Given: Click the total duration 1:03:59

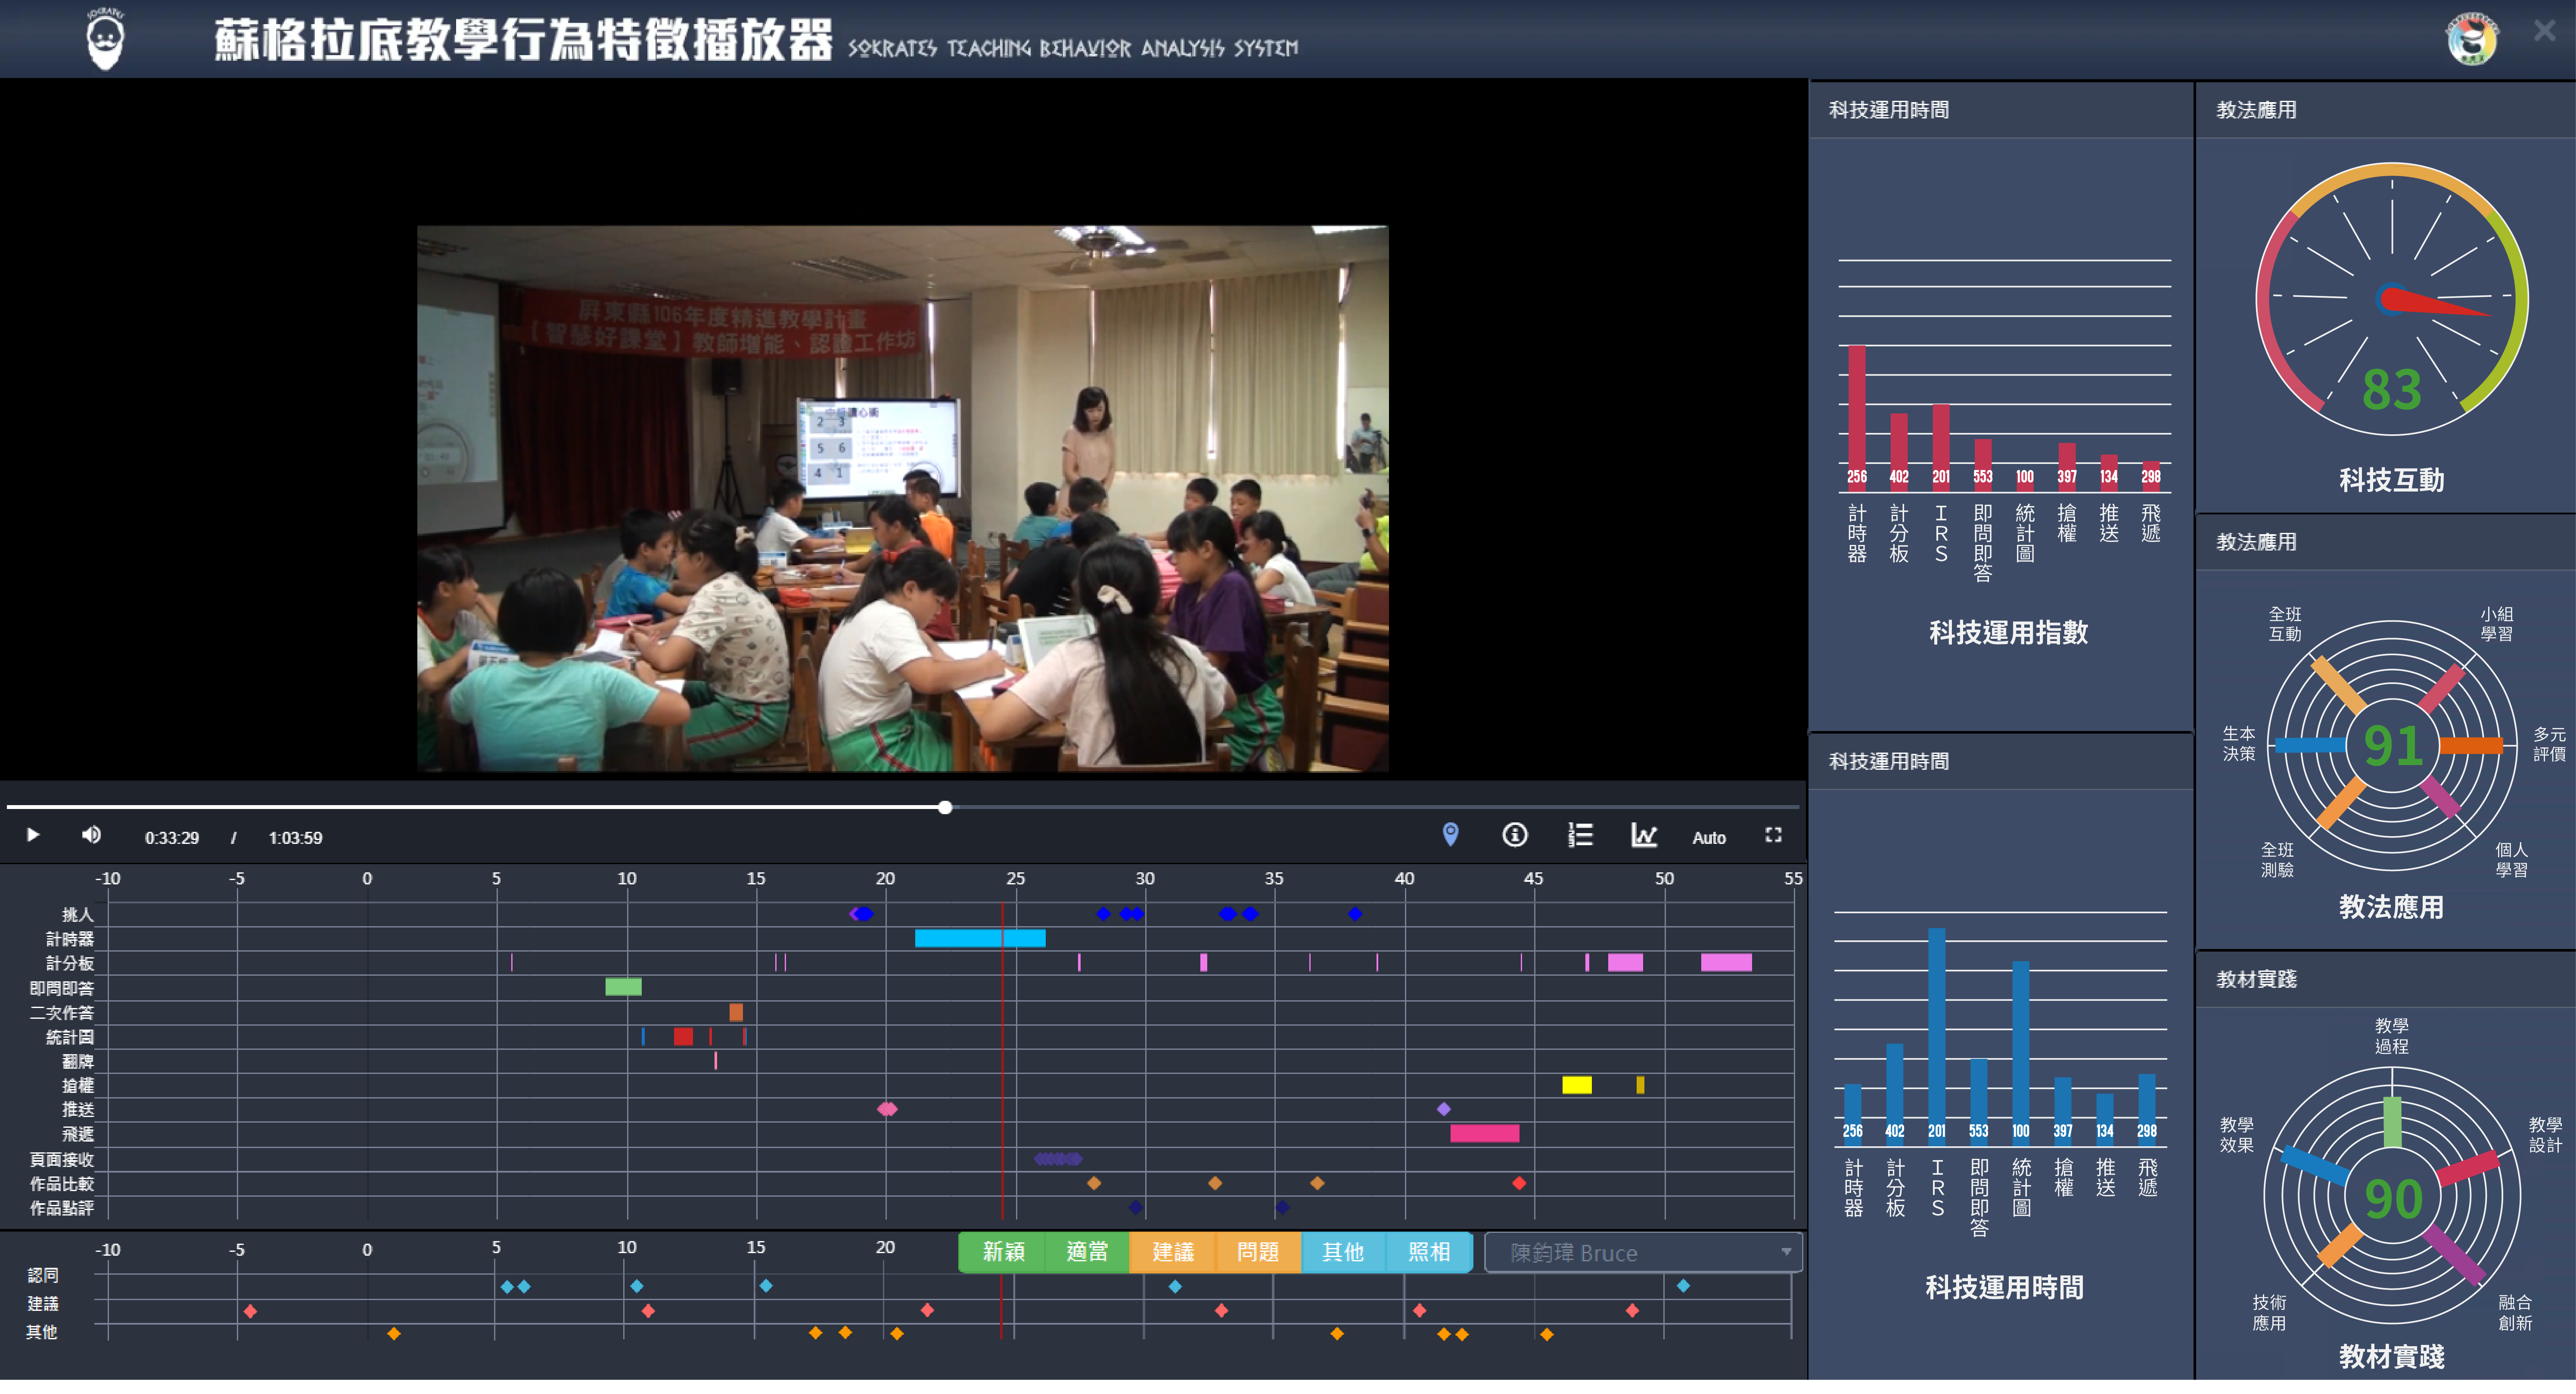Looking at the screenshot, I should [295, 838].
